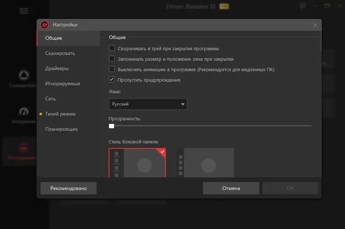345x229 pixels.
Task: Enable Сворачивать в трей при закрытии программы
Action: 112,48
